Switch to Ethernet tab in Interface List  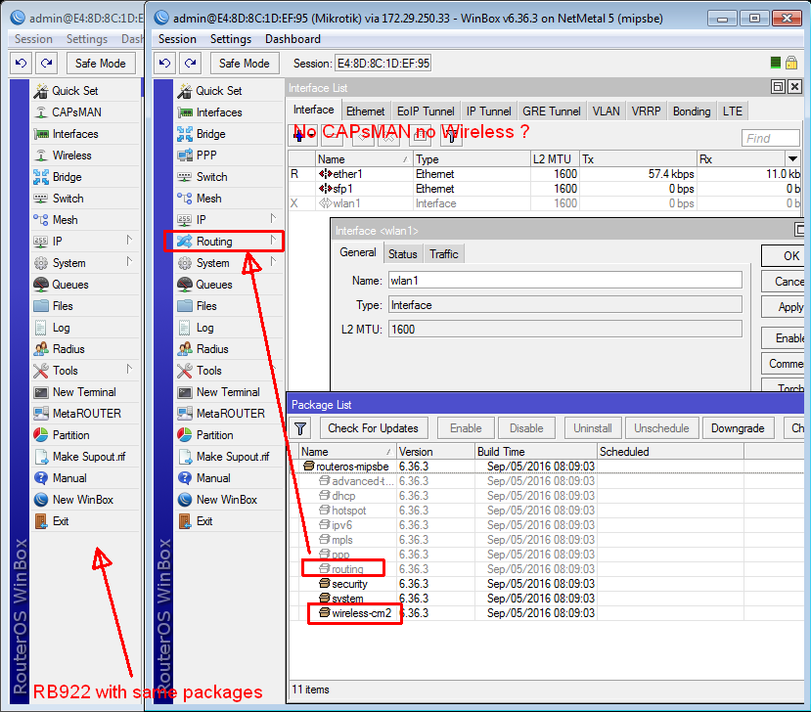(365, 111)
